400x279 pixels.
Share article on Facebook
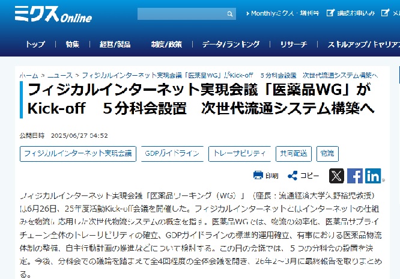355,176
